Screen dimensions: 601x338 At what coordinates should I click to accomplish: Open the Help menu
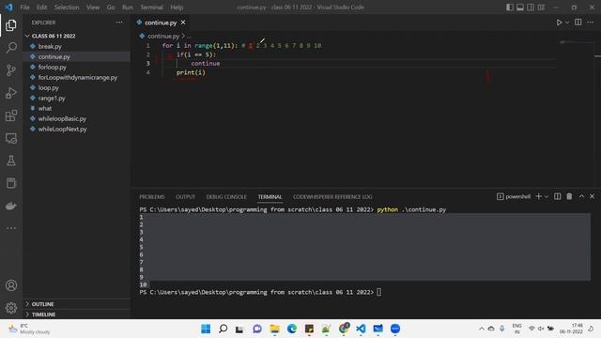click(x=177, y=8)
